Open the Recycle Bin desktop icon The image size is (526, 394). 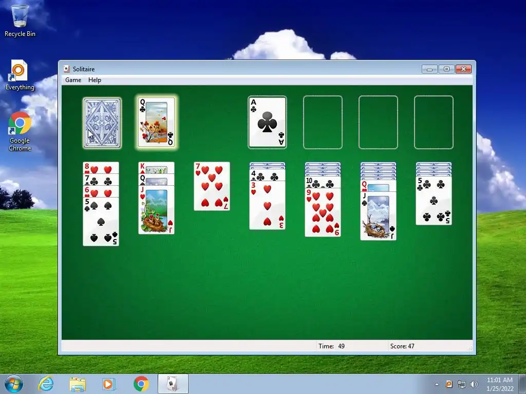(x=20, y=21)
